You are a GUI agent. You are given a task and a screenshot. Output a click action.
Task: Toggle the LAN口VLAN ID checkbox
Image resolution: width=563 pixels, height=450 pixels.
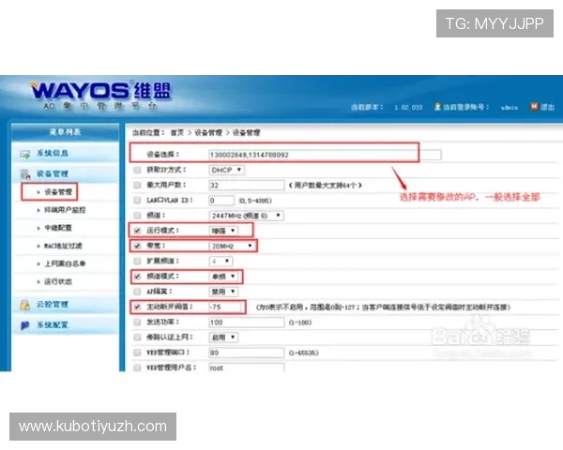coord(137,200)
